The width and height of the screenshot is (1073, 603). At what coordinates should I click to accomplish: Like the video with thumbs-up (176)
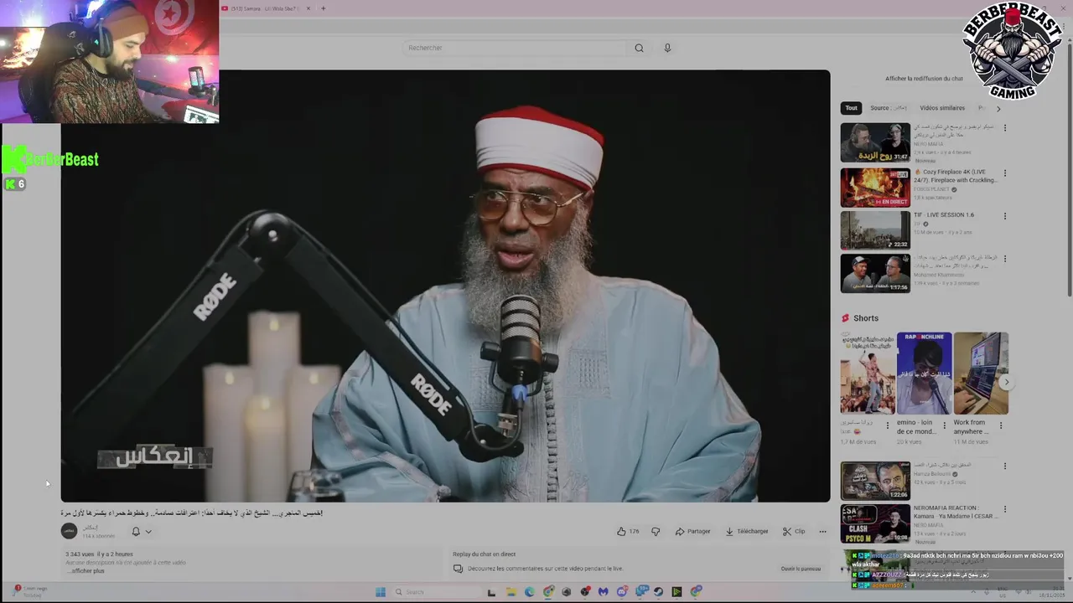628,531
